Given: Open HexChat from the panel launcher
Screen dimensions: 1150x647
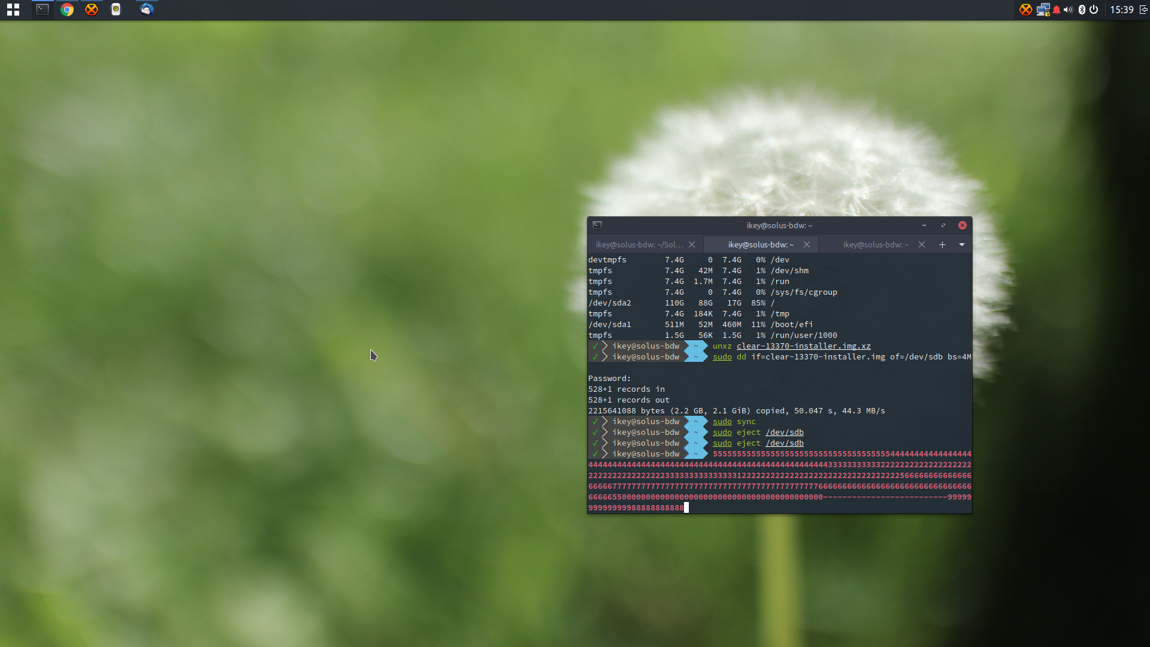Looking at the screenshot, I should coord(92,10).
